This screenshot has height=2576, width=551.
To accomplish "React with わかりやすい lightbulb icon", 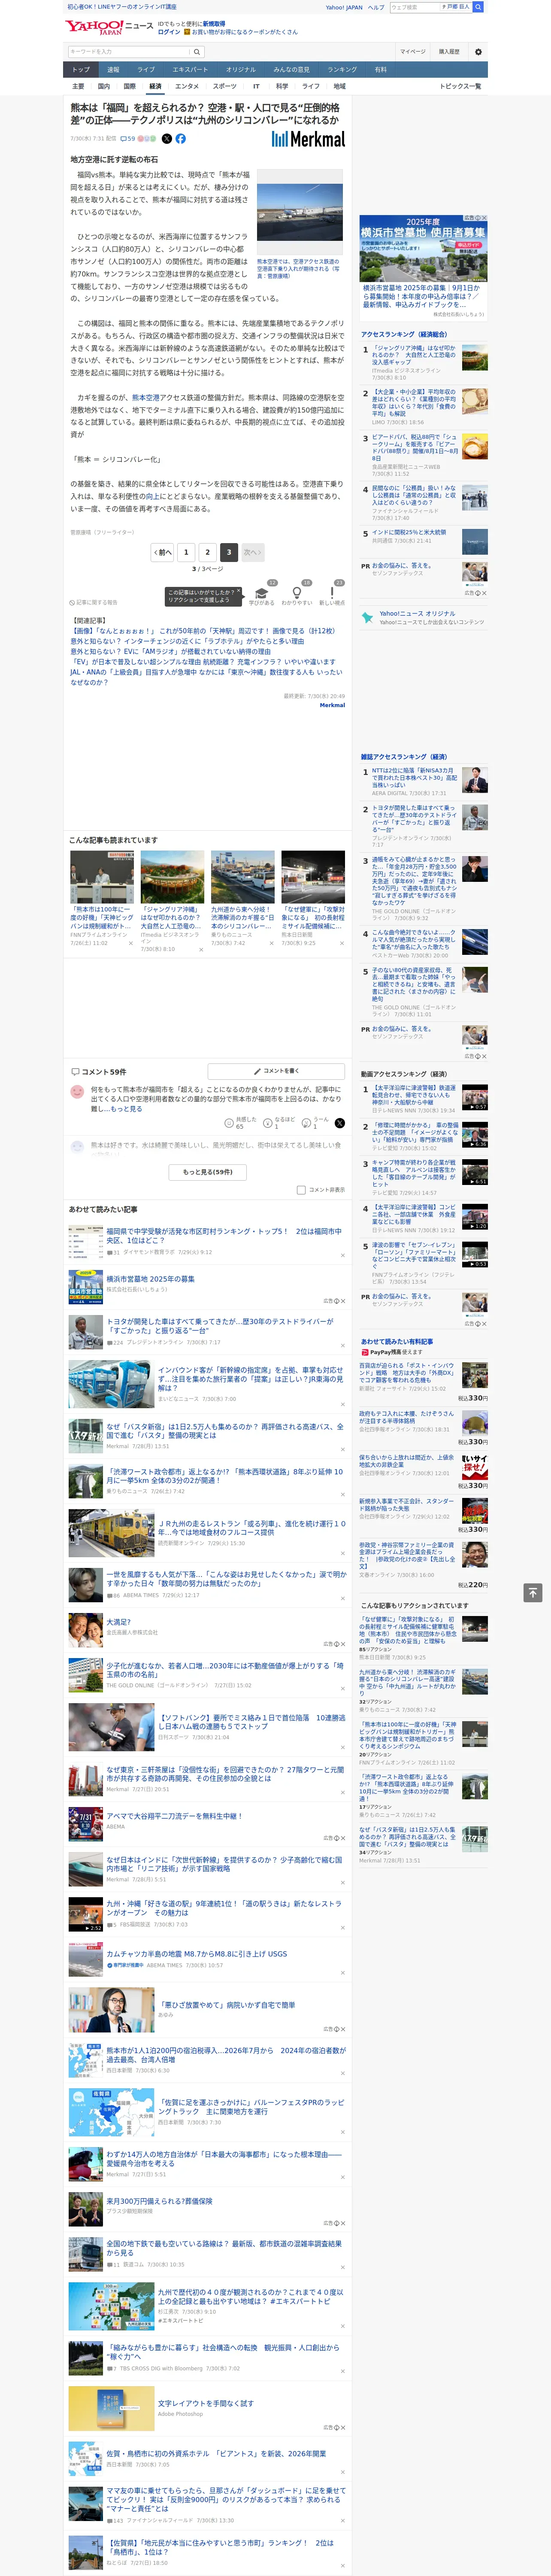I will click(x=296, y=592).
